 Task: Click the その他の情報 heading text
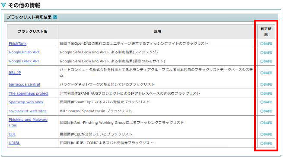click(x=24, y=5)
